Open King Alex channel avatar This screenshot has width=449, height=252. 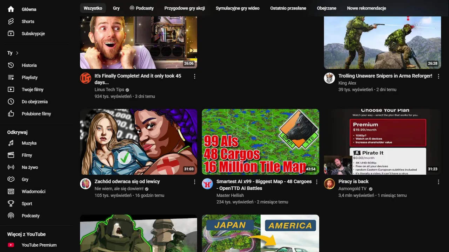[329, 78]
